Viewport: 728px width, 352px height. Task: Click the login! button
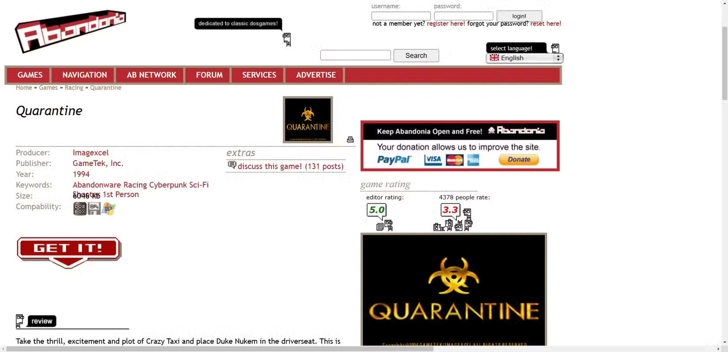[519, 16]
